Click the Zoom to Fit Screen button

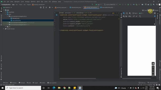click(153, 75)
